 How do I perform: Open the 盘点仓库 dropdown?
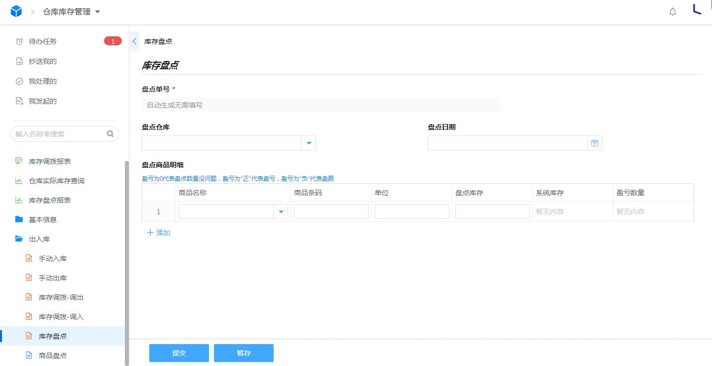pyautogui.click(x=308, y=143)
